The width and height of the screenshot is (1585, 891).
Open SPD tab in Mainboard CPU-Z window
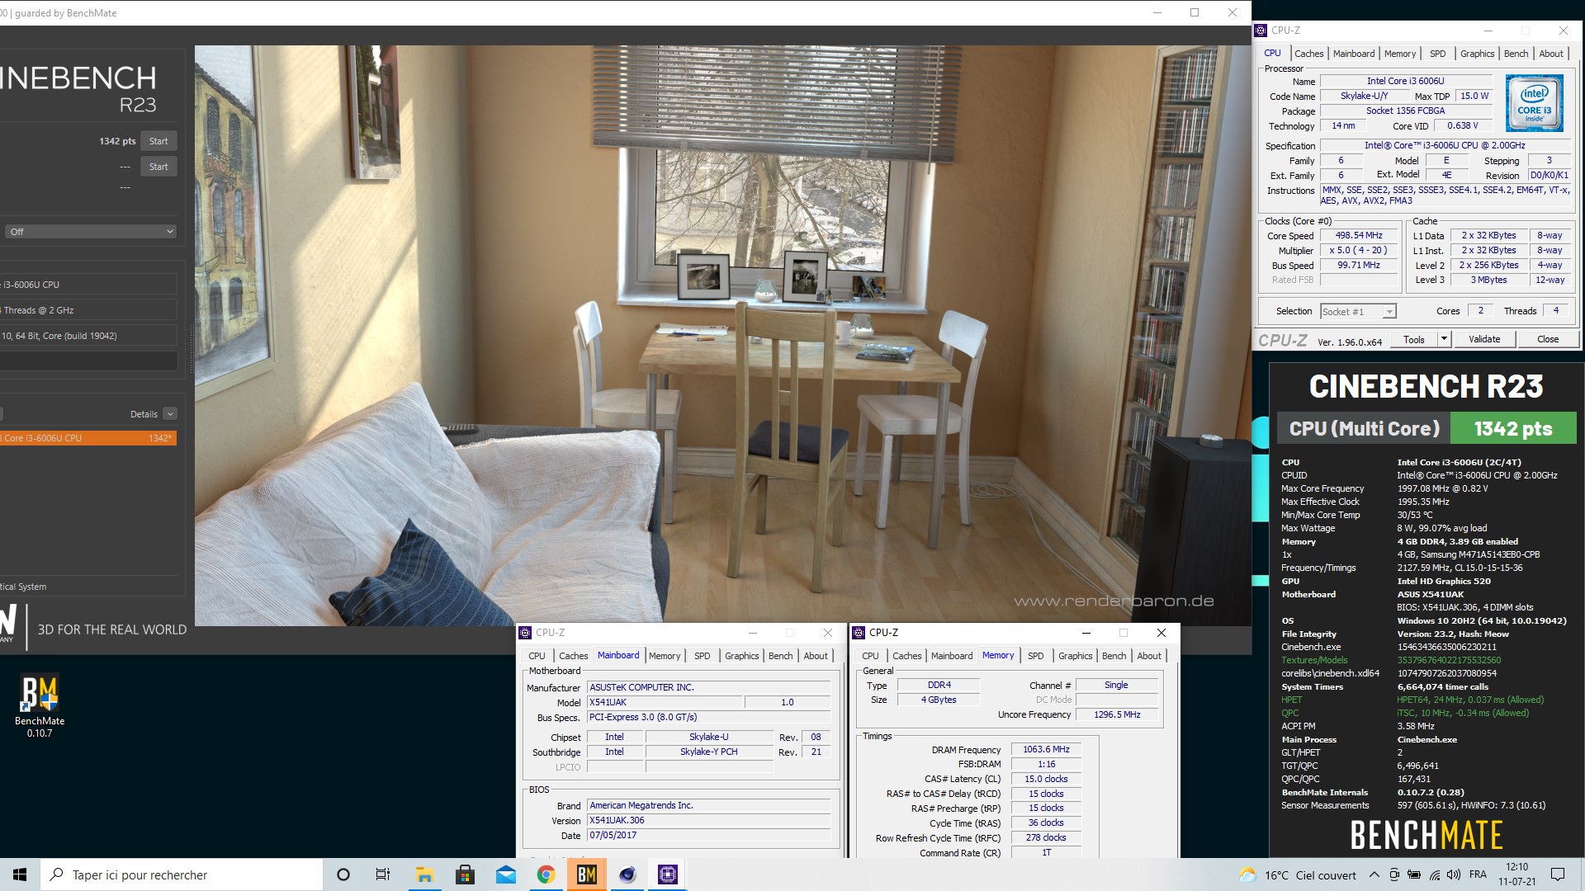pos(702,656)
